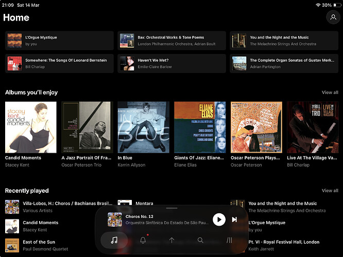Open You and the Night and the Music top card
343x257 pixels.
click(284, 41)
